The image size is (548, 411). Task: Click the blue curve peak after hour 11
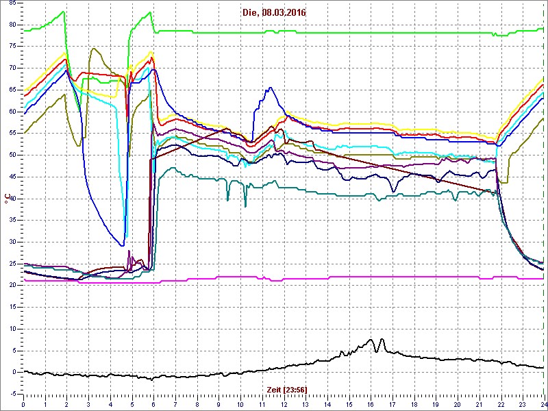click(x=270, y=88)
